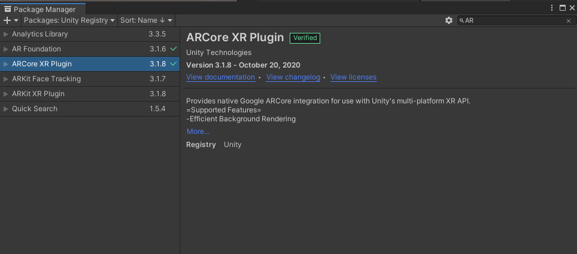Open View changelog link
This screenshot has height=254, width=577.
click(x=293, y=77)
